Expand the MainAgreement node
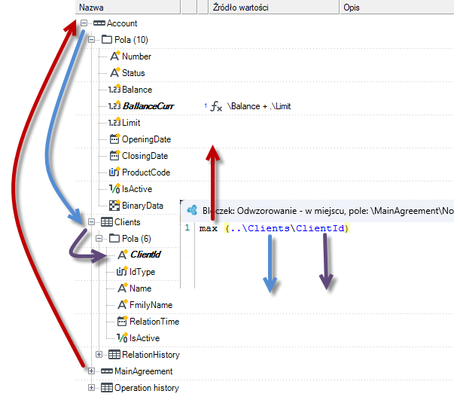Image resolution: width=454 pixels, height=415 pixels. (x=91, y=371)
